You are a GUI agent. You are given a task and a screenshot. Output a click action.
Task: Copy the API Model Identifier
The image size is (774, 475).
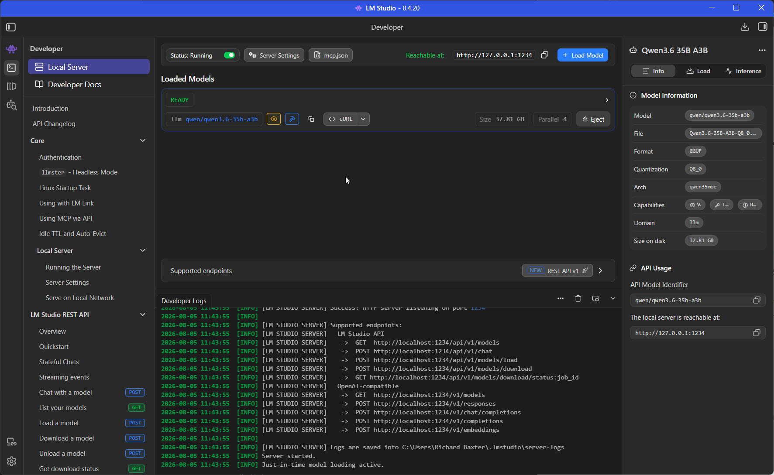[757, 300]
